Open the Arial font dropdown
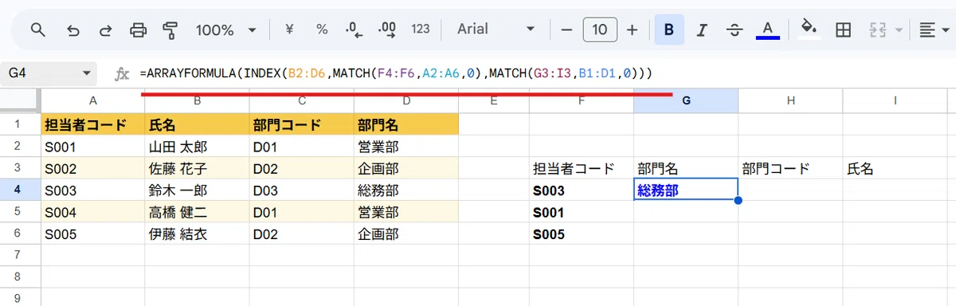Screen dimensions: 956x306 [496, 29]
